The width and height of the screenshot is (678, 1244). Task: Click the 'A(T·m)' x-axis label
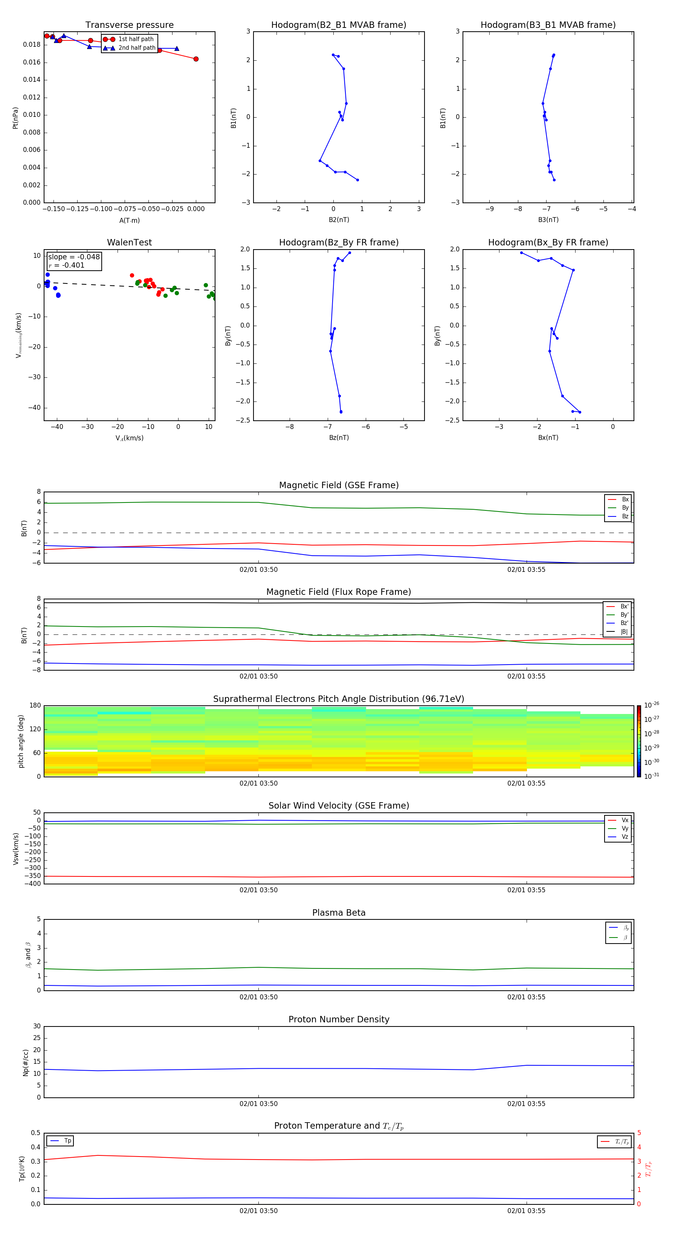[x=129, y=221]
